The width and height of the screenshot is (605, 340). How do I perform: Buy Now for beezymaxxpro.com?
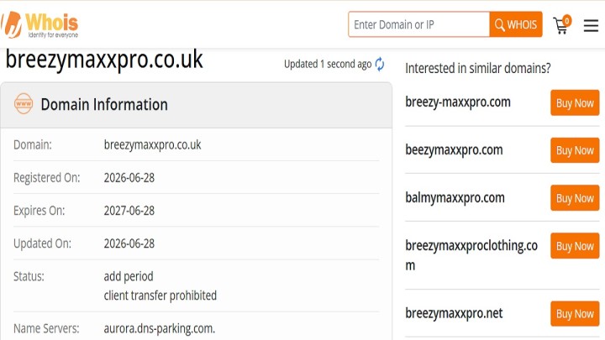pos(575,150)
